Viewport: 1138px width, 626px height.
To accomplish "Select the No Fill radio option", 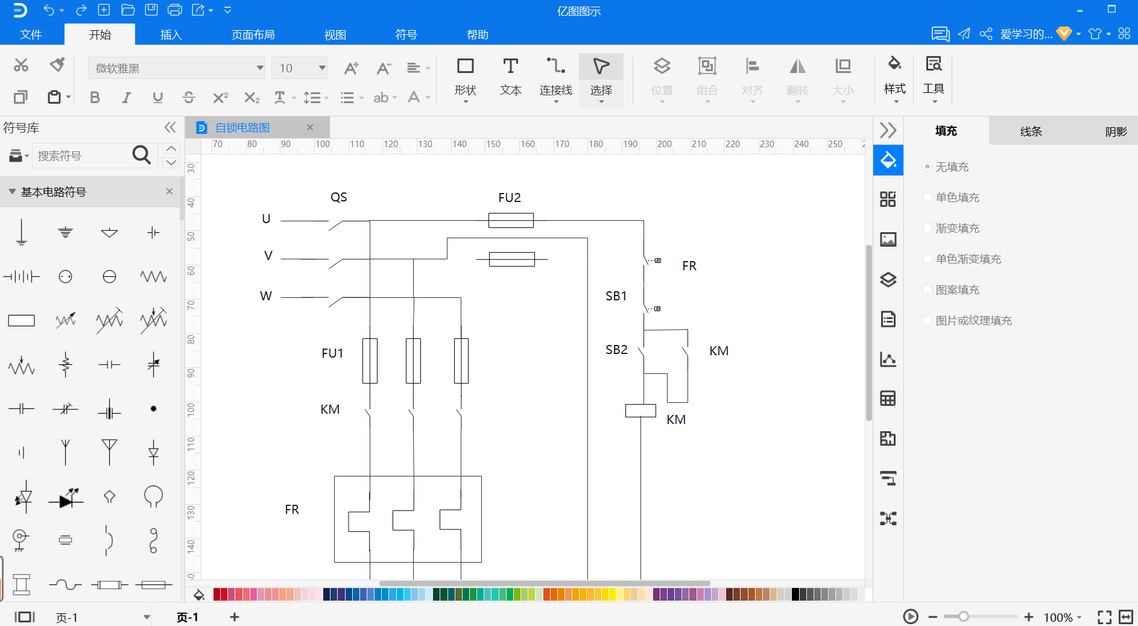I will coord(928,166).
